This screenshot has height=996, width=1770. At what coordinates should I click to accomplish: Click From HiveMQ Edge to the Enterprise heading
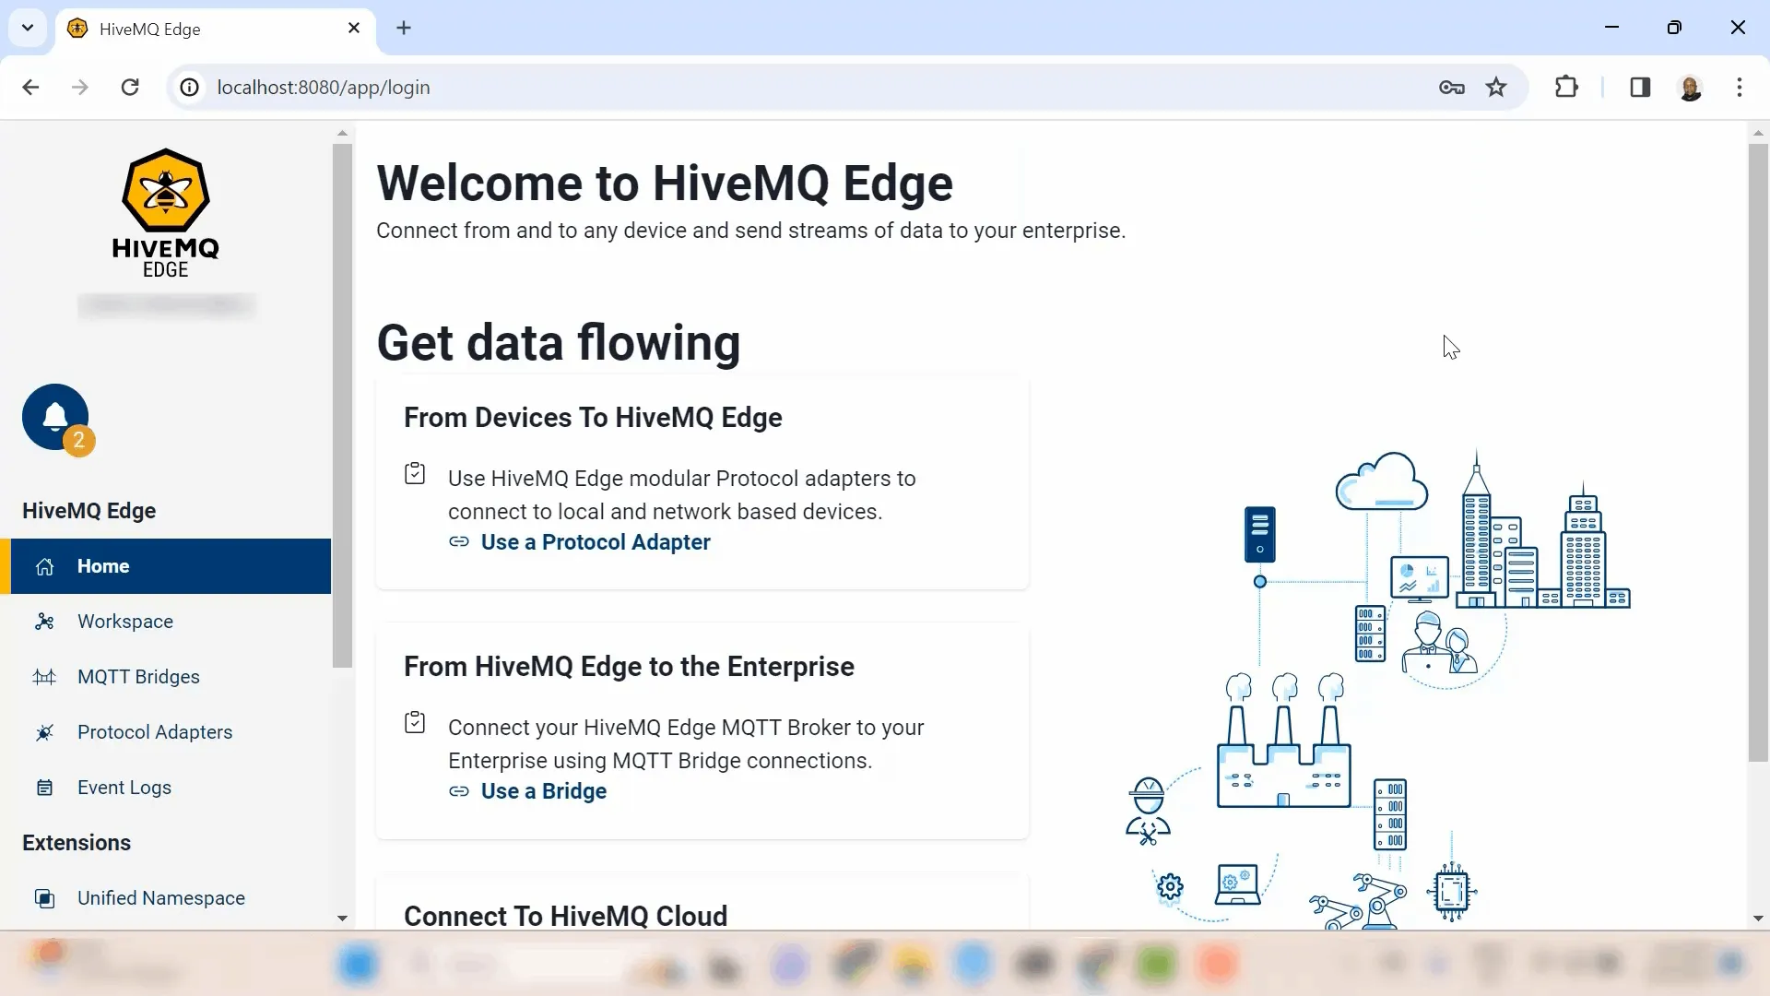[629, 667]
